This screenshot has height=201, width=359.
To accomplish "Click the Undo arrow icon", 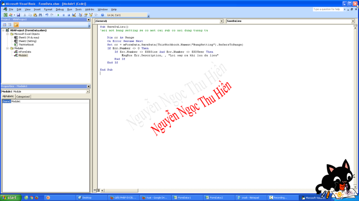I will pyautogui.click(x=47, y=15).
